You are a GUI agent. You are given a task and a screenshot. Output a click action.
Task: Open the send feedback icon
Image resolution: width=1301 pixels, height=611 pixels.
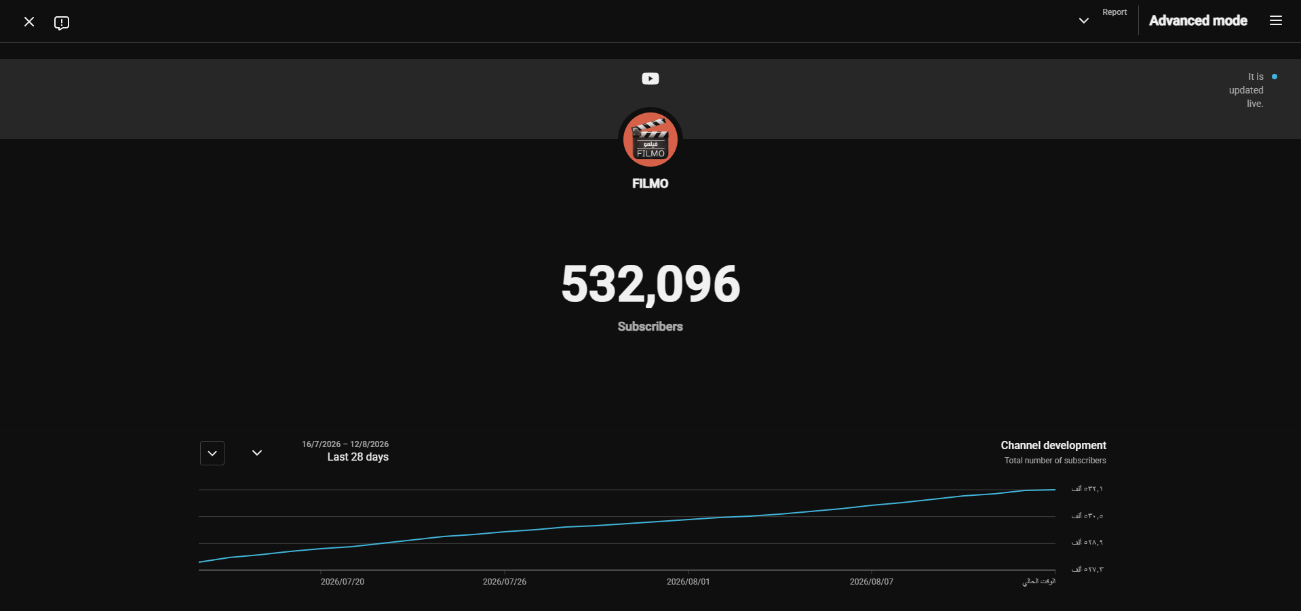click(x=62, y=23)
